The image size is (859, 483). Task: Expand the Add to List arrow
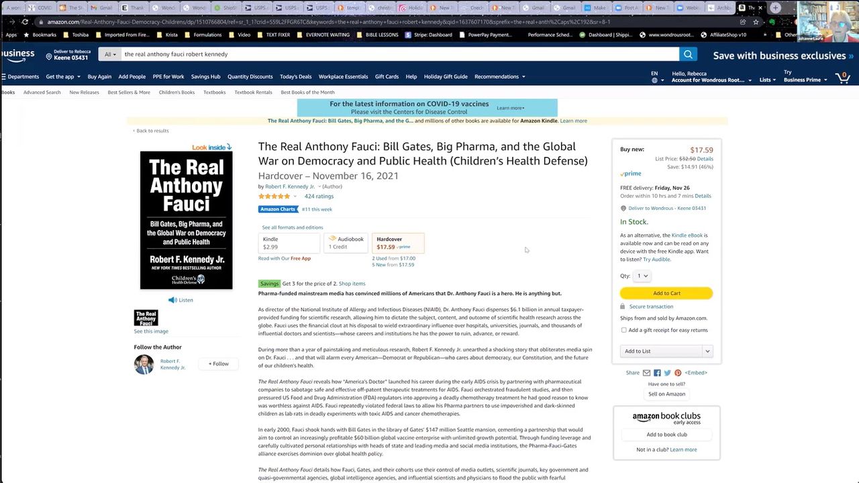pos(707,351)
